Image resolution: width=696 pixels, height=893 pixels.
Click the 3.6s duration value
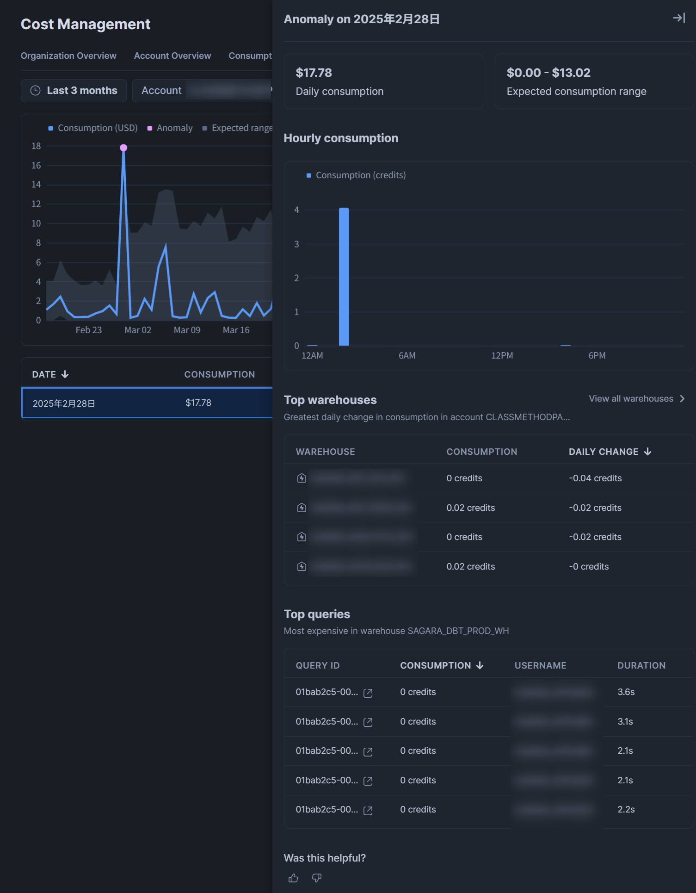(626, 692)
